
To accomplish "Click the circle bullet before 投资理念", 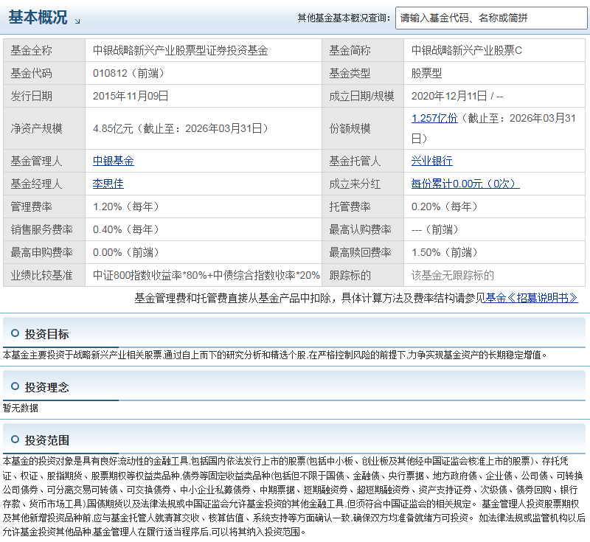I will tap(15, 386).
